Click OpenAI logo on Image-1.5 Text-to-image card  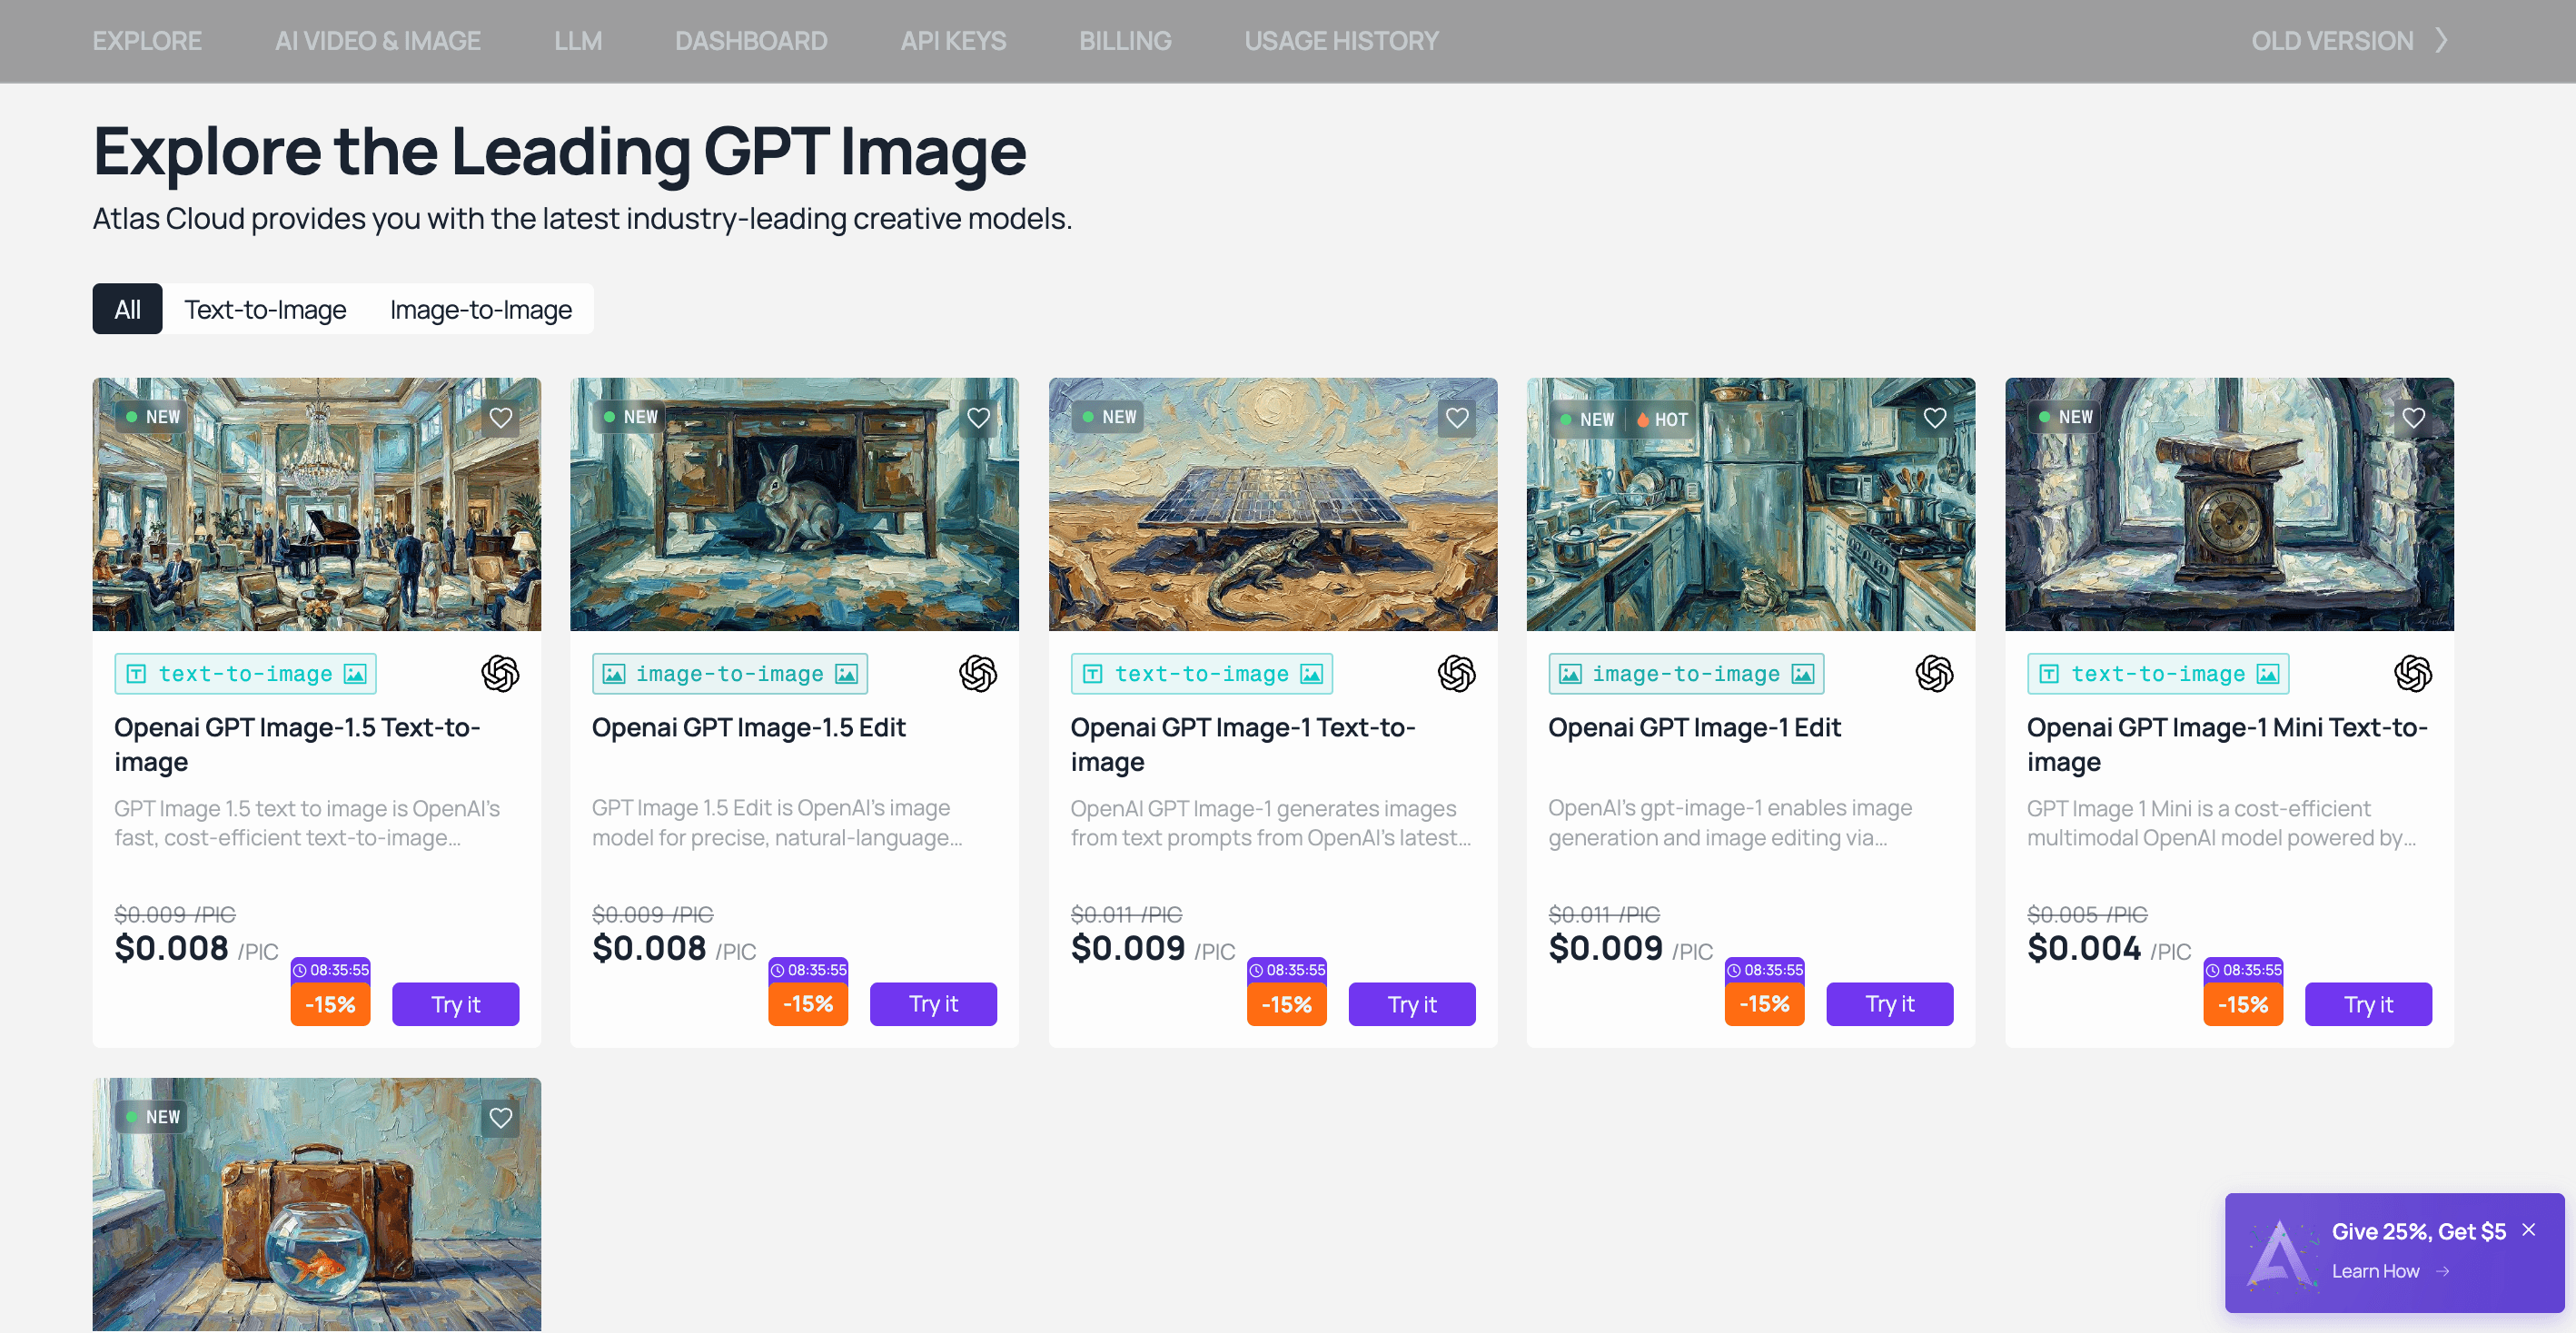[500, 673]
